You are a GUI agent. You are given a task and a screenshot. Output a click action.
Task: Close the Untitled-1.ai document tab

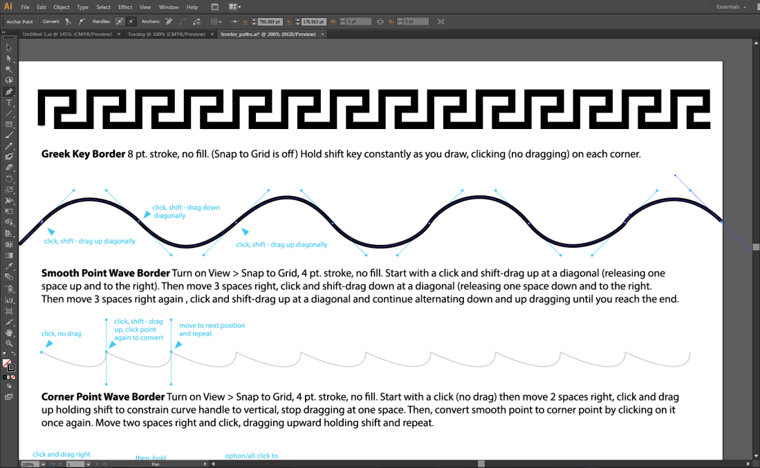[118, 34]
